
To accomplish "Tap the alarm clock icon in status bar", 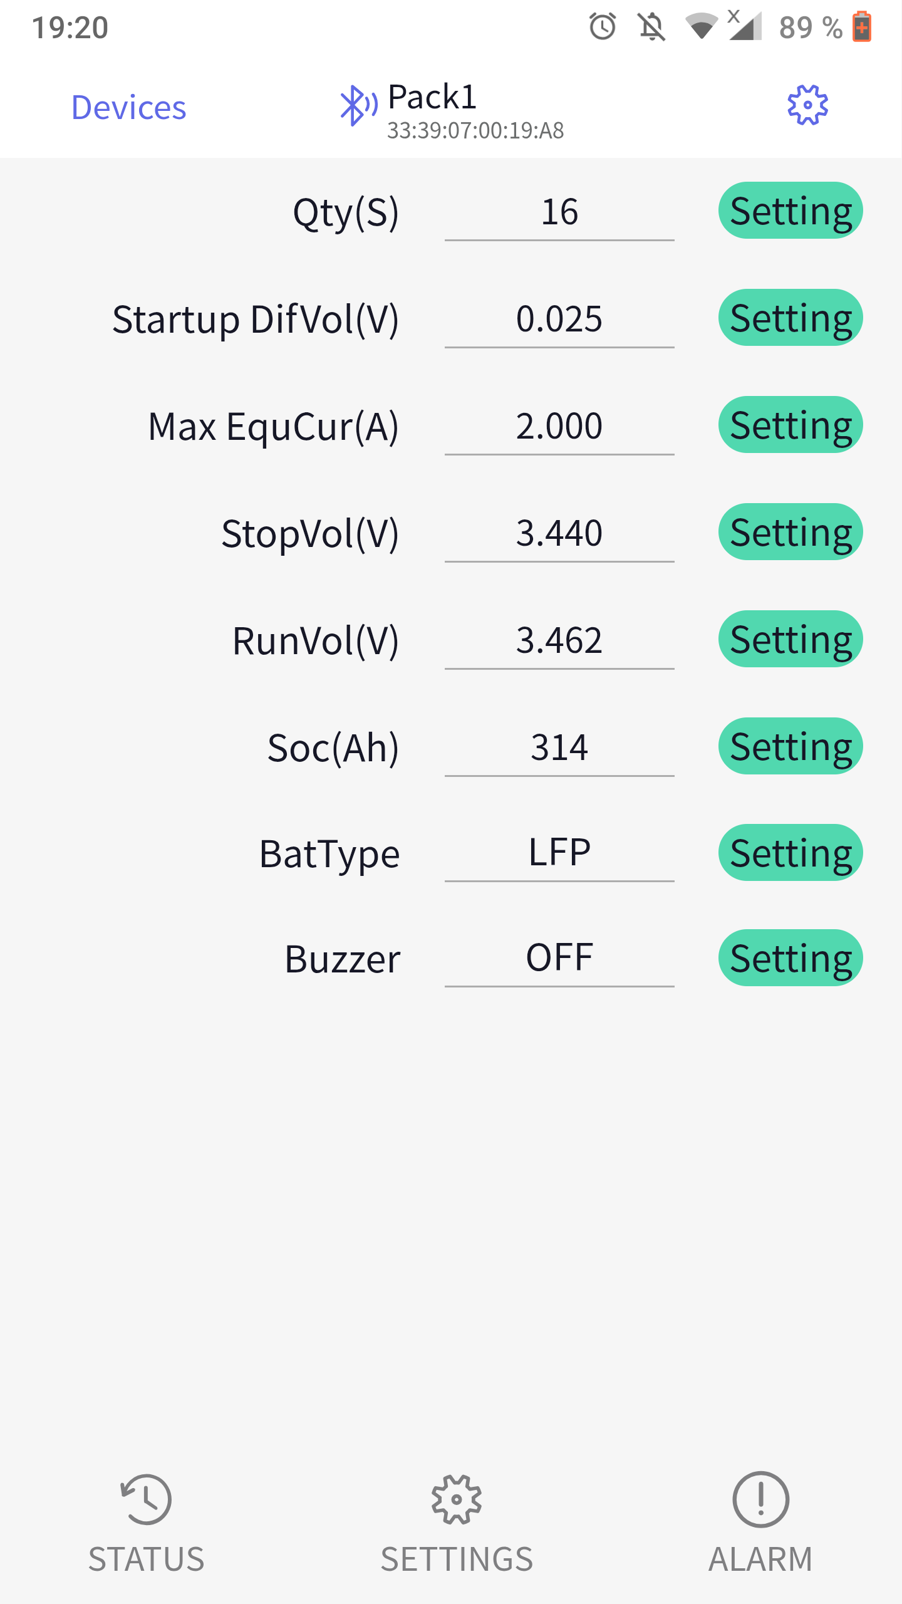I will (603, 27).
